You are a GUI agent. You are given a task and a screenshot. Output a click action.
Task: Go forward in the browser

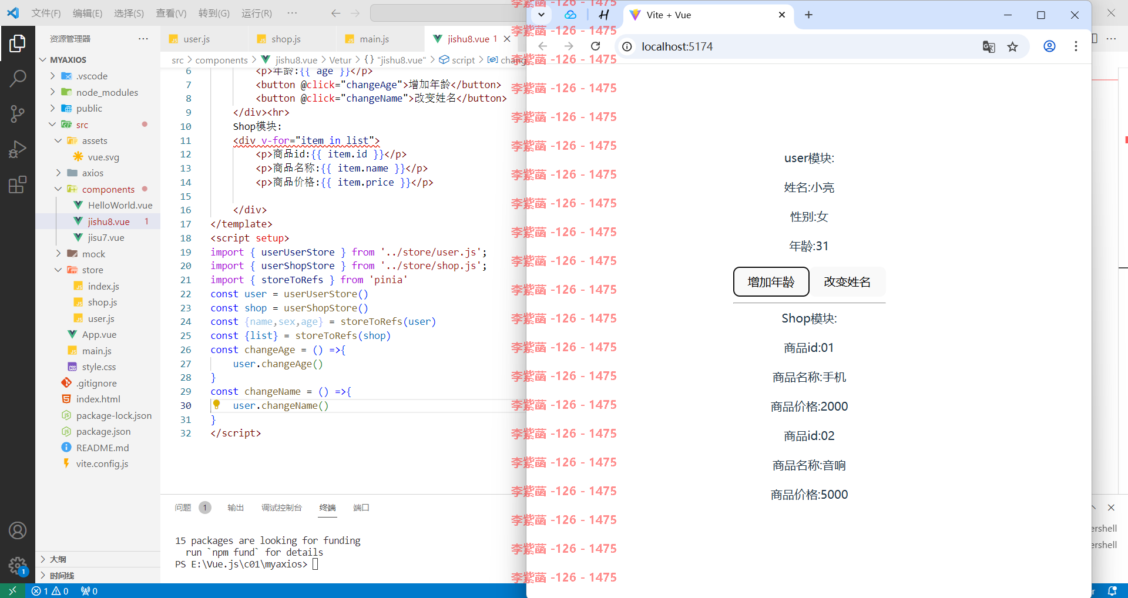pos(569,46)
